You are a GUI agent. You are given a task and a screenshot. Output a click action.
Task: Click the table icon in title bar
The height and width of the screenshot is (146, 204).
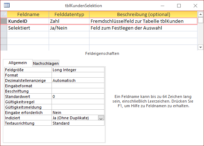click(7, 5)
